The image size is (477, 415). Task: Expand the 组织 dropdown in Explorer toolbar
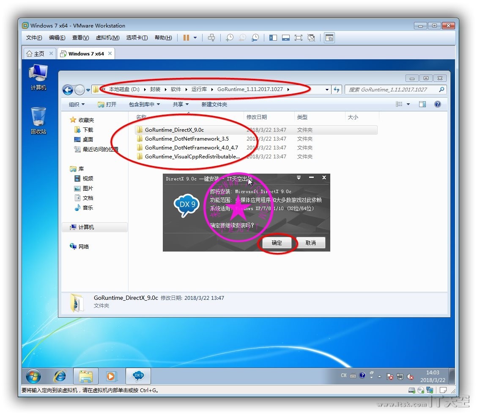pos(77,104)
